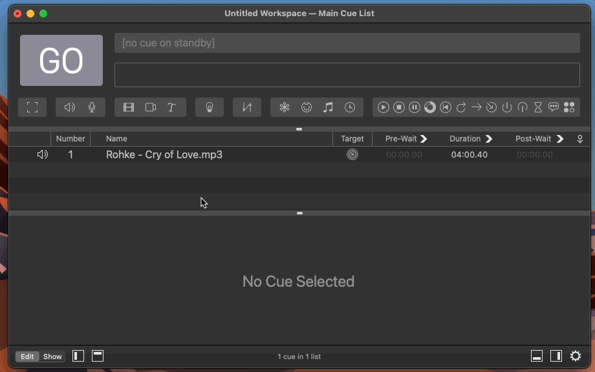Add a Network cue from toolbar
This screenshot has height=372, width=595.
pyautogui.click(x=285, y=107)
